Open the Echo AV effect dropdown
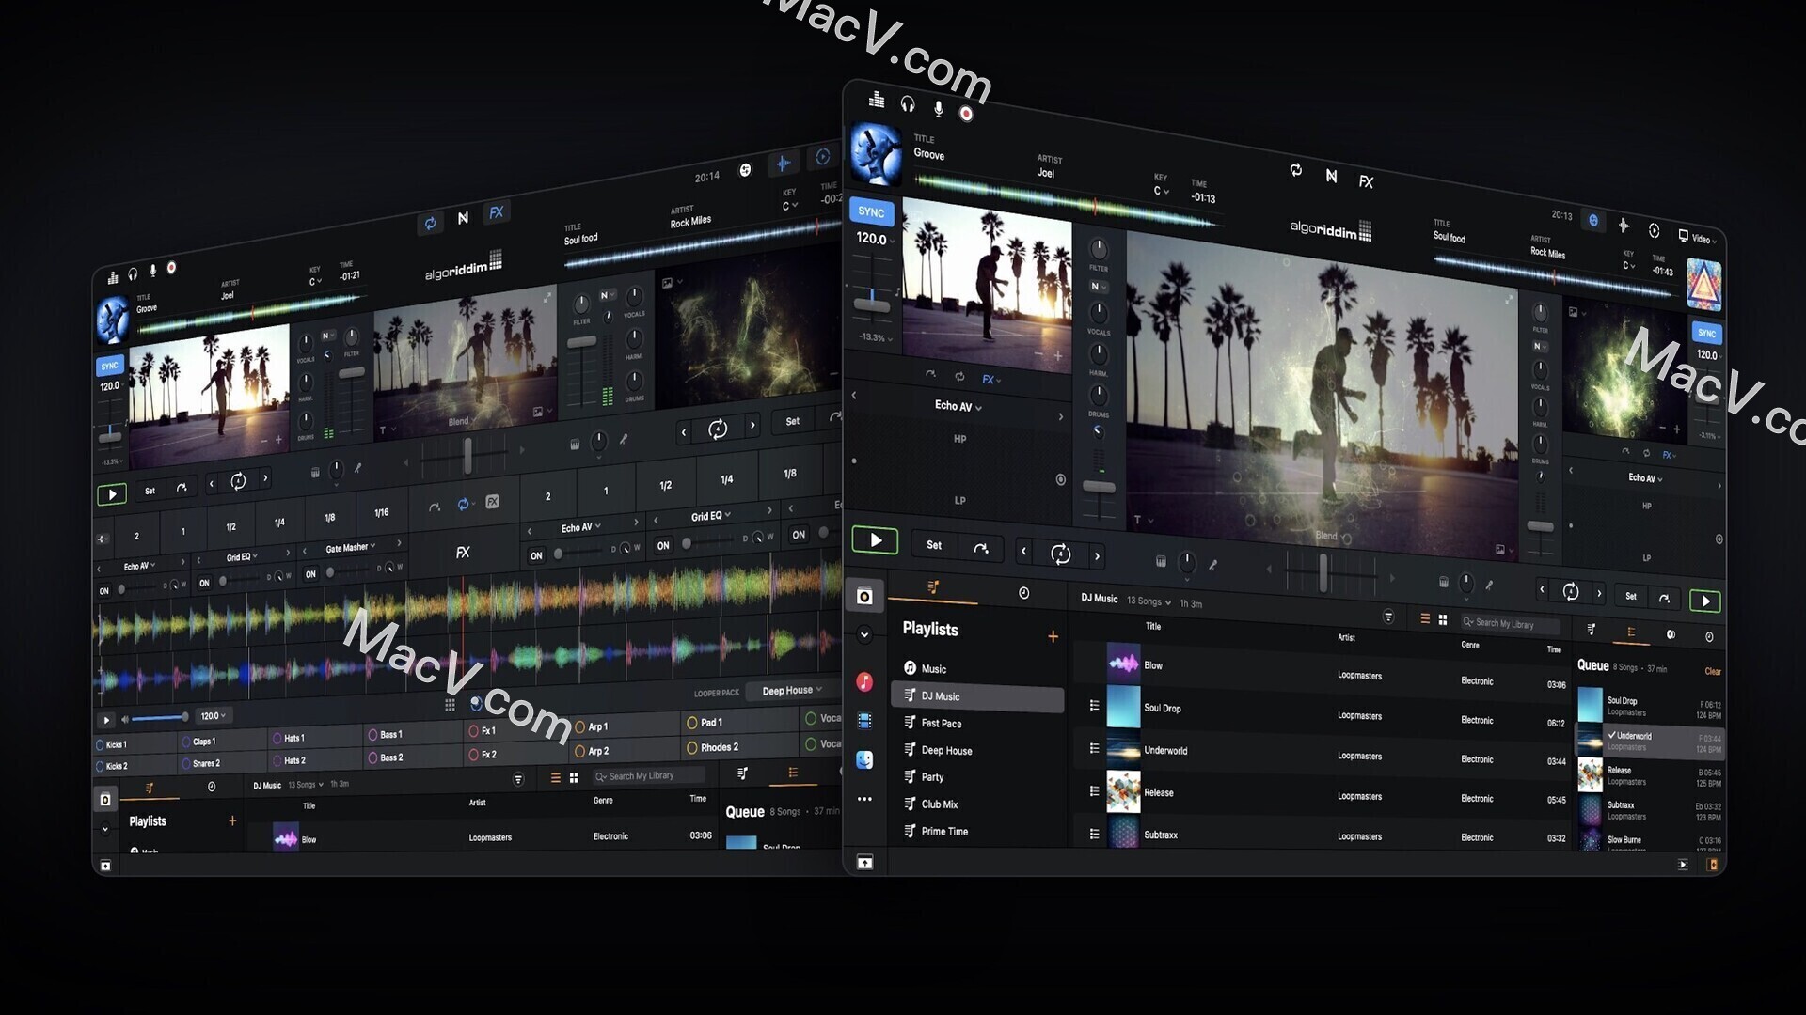The width and height of the screenshot is (1806, 1015). tap(958, 406)
